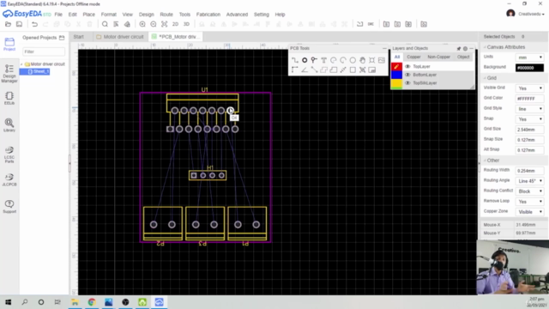Open the Routing Angle dropdown
Screen dimensions: 549x309
click(529, 181)
